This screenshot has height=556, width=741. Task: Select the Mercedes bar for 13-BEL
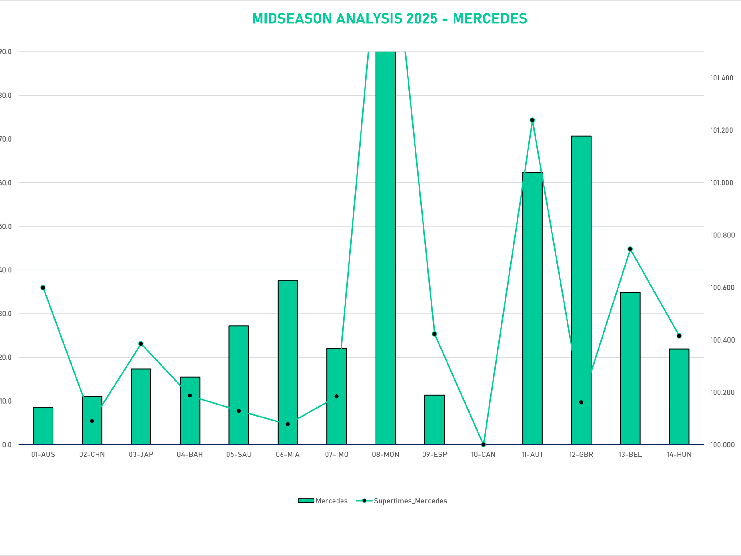[630, 369]
